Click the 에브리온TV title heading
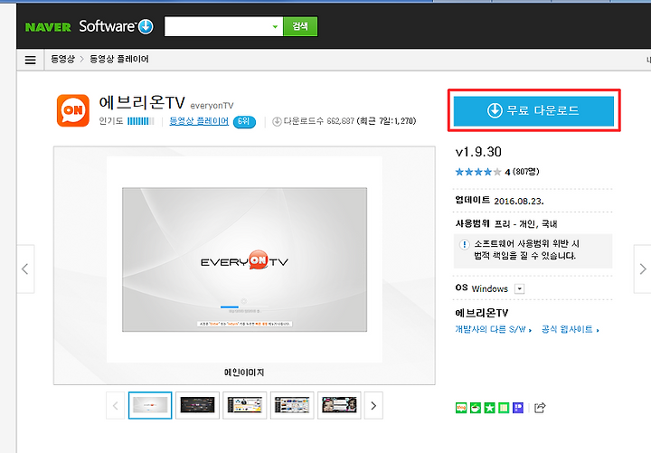Image resolution: width=651 pixels, height=453 pixels. pyautogui.click(x=142, y=102)
